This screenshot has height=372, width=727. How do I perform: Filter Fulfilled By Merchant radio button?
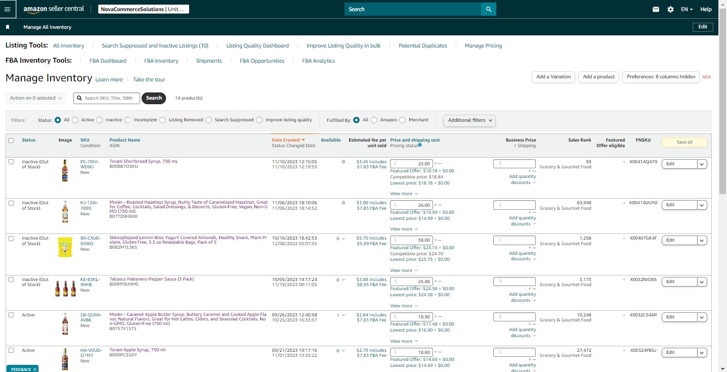(403, 120)
